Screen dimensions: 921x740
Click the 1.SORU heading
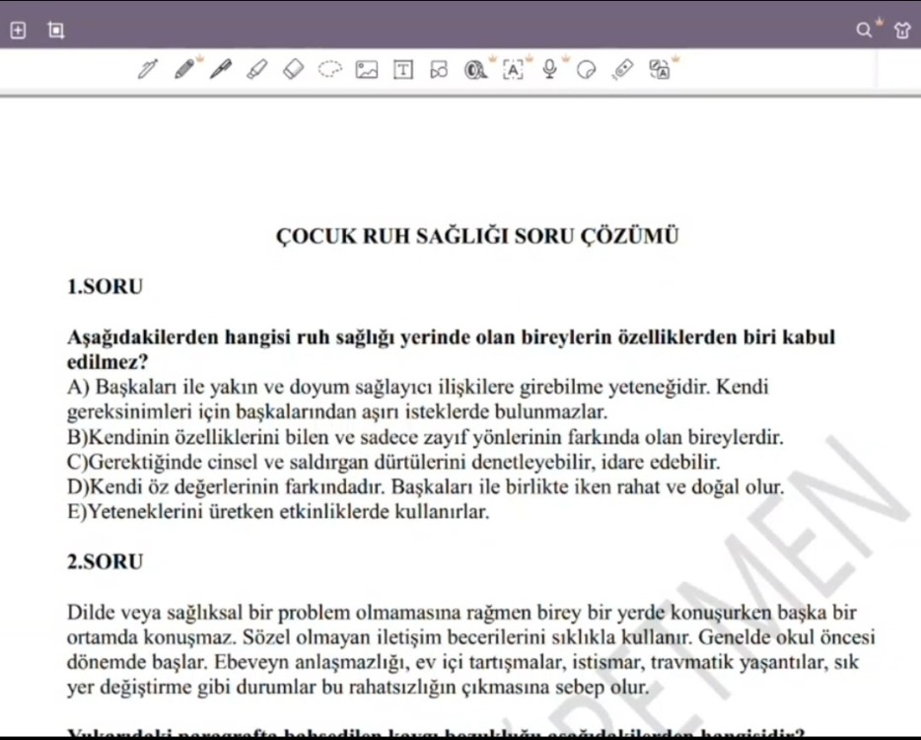pos(106,286)
